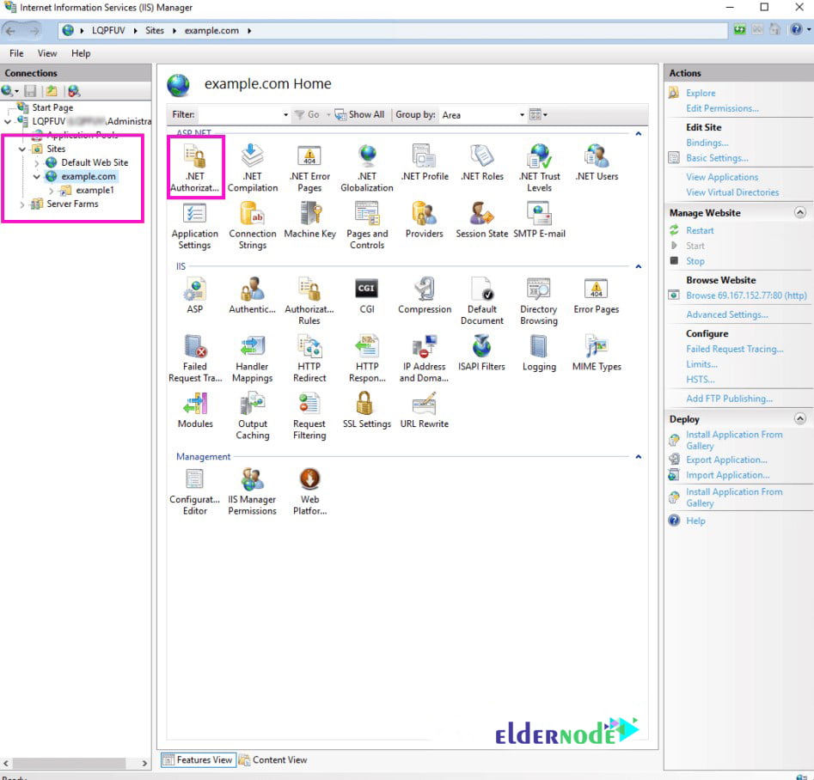Open Directory Browsing feature
The image size is (814, 780).
click(540, 300)
